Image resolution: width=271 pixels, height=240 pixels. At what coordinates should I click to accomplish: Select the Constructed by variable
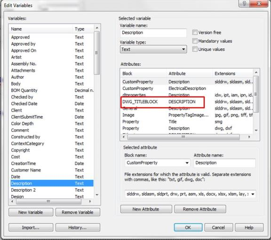pyautogui.click(x=52, y=137)
